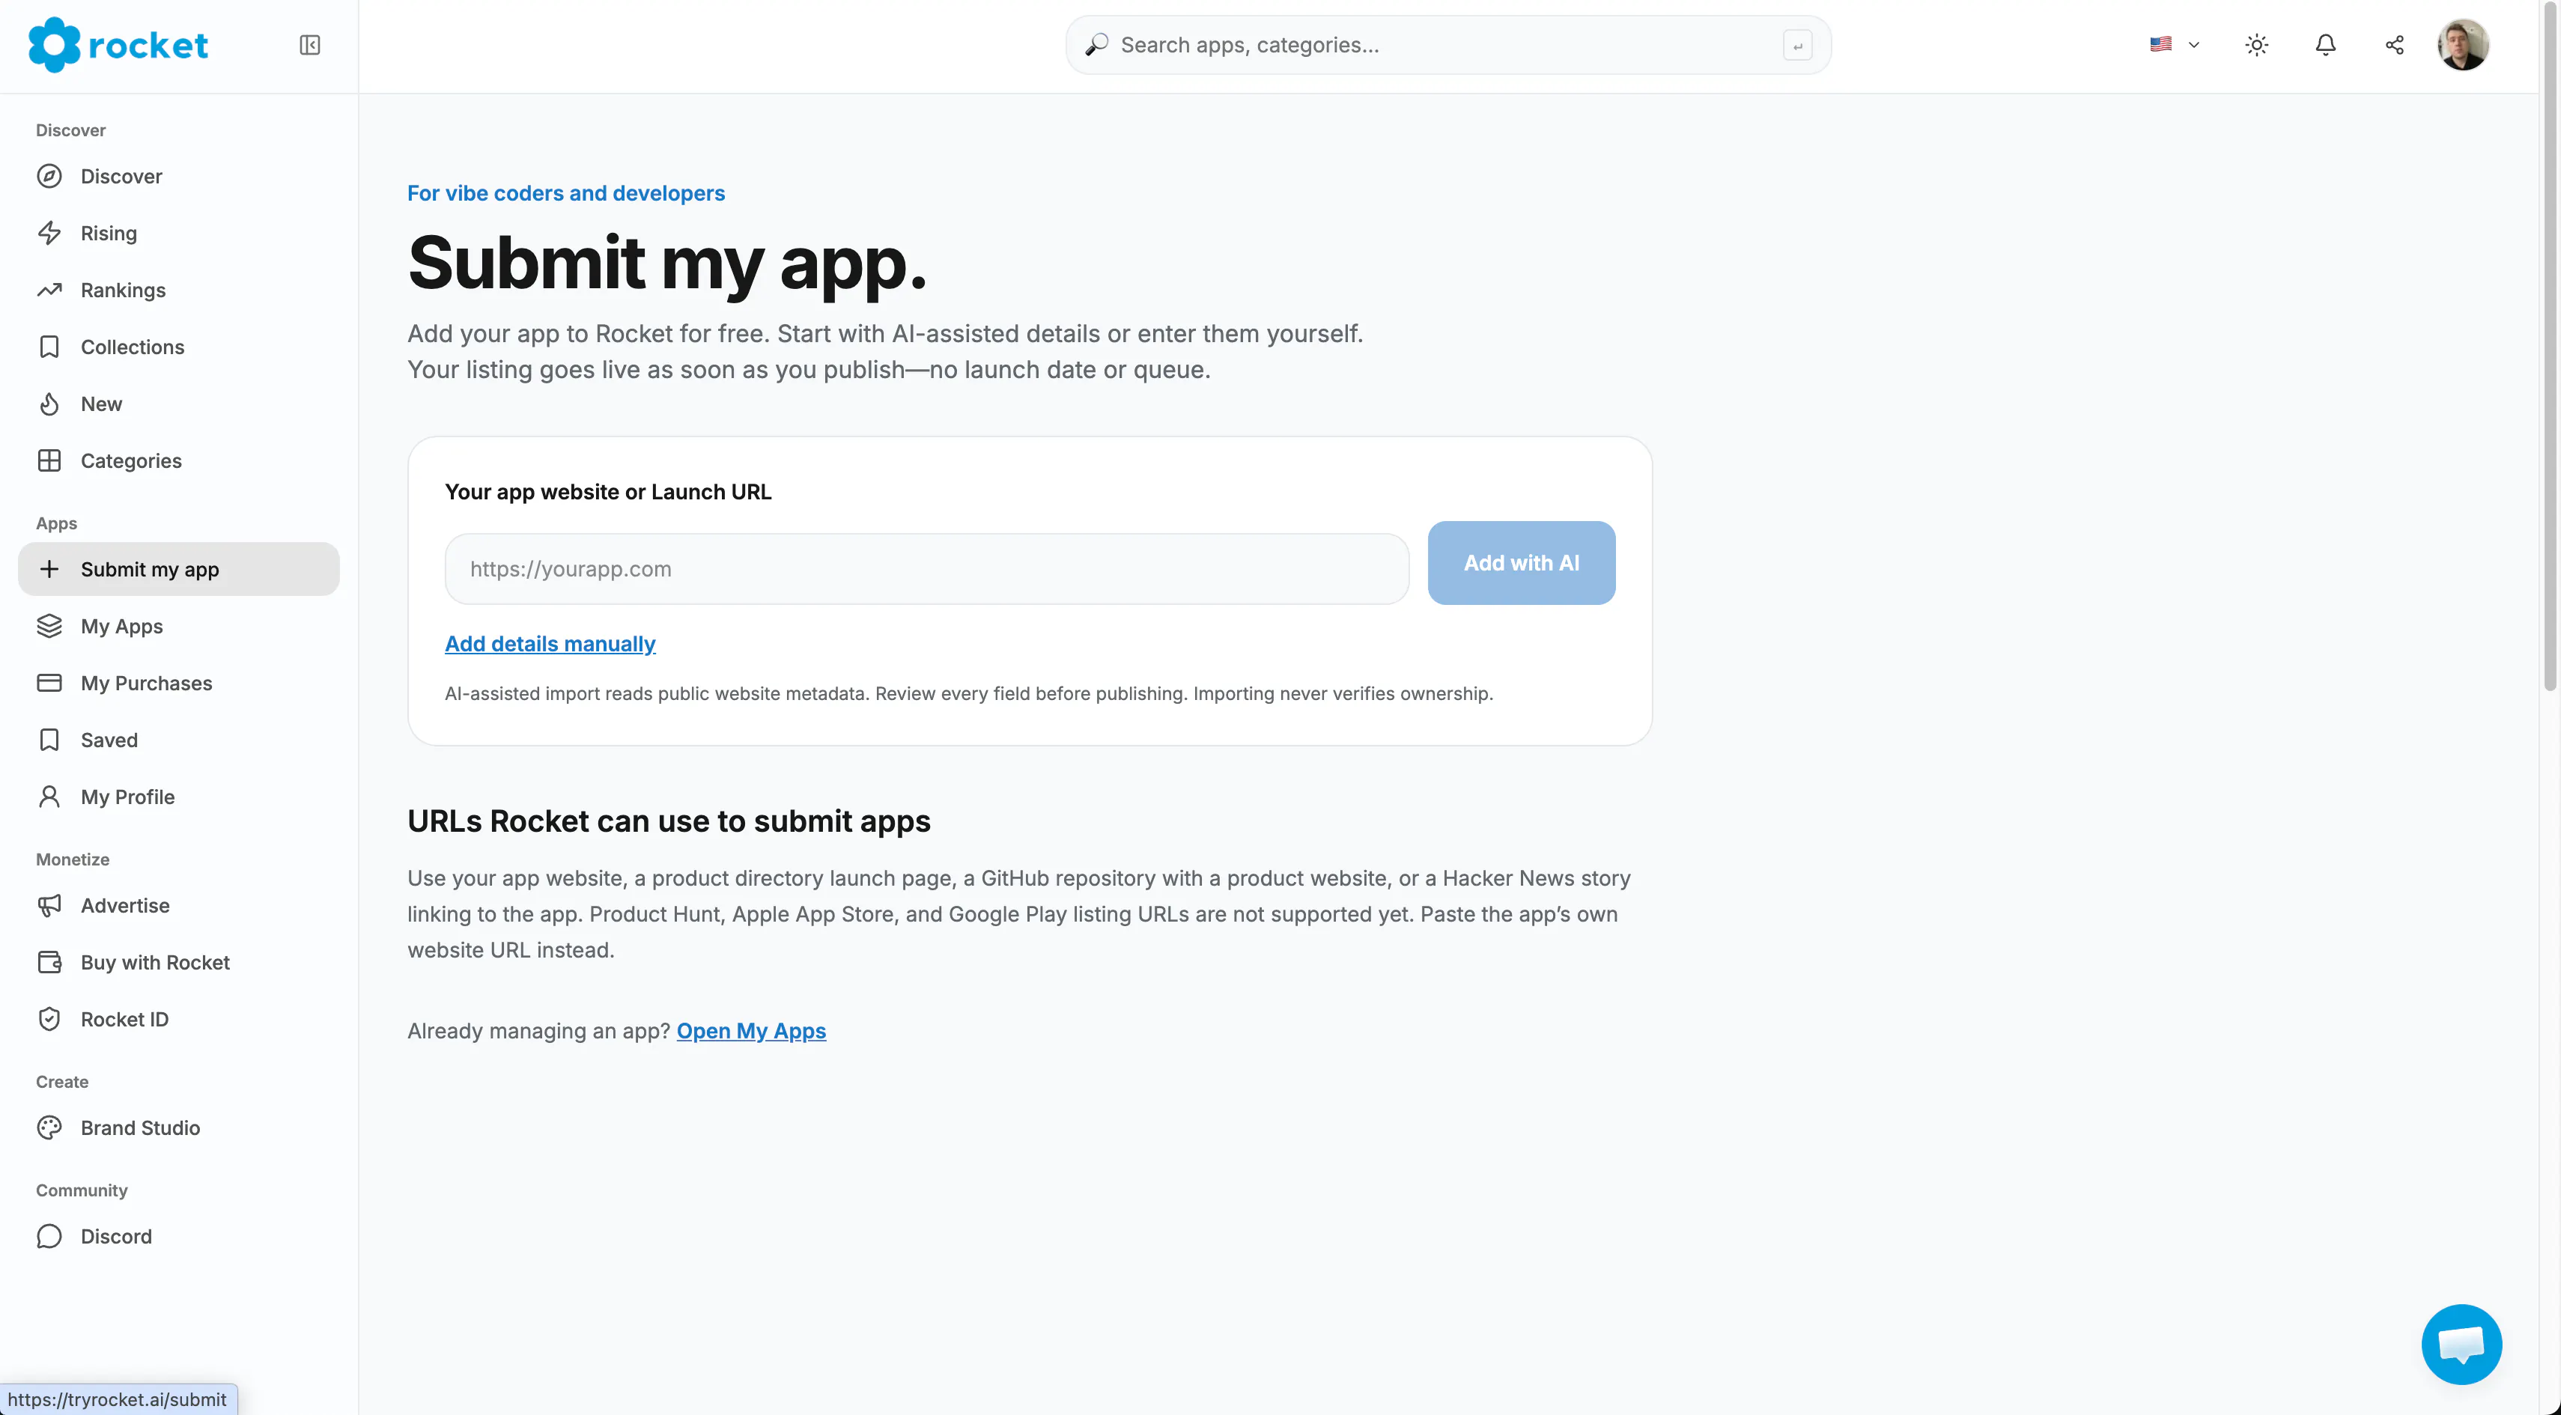Click the share icon in header
This screenshot has width=2561, height=1415.
coord(2395,45)
